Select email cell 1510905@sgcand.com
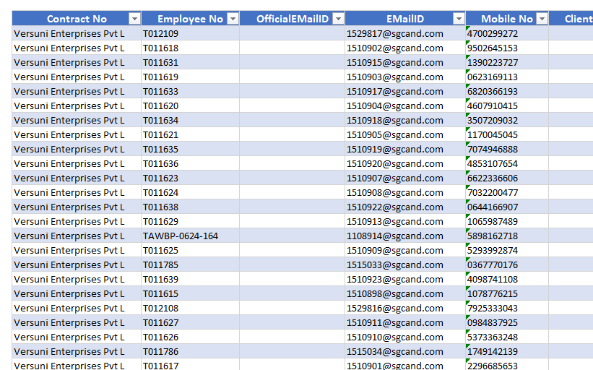 coord(405,134)
